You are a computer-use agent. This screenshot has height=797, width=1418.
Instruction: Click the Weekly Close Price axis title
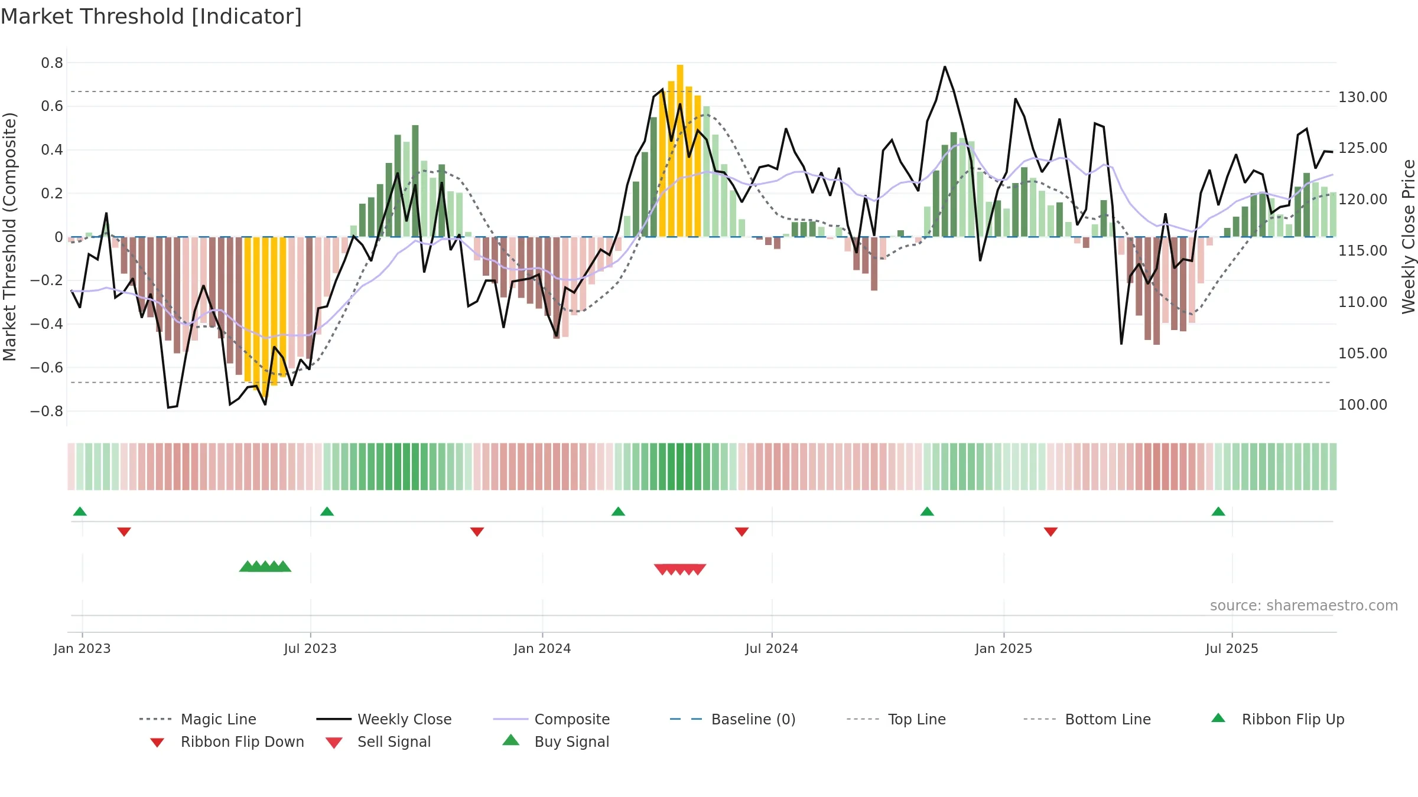tap(1409, 237)
